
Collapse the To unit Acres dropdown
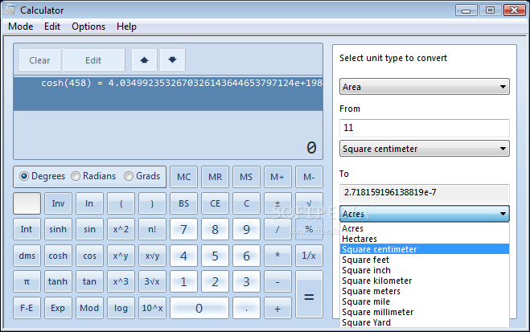[424, 214]
